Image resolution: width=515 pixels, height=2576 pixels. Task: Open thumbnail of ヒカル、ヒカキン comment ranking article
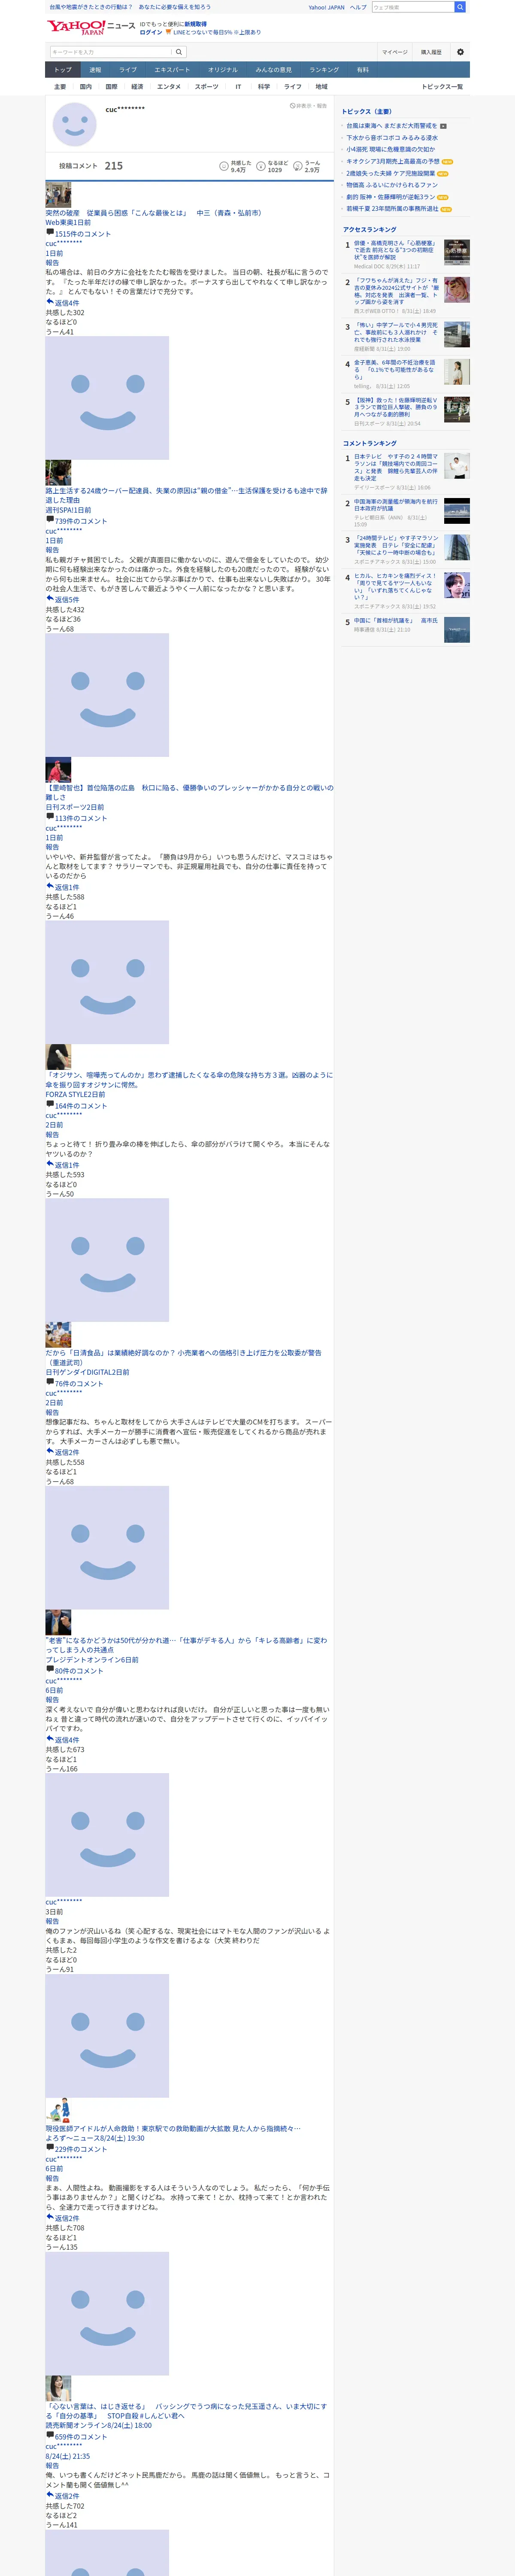pos(457,585)
